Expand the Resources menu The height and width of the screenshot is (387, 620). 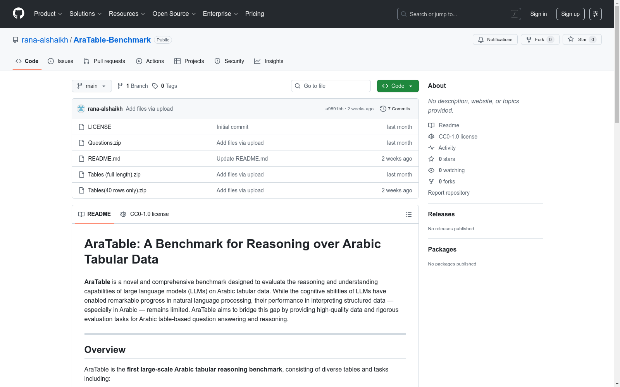[x=127, y=14]
